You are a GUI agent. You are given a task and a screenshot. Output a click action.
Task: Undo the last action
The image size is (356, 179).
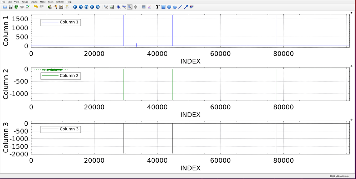[x=36, y=7]
